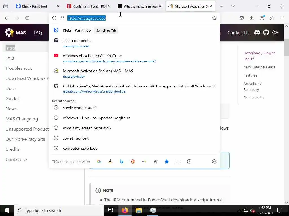Open MAS Changelog sidebar link
Viewport: 289px width, 216px height.
[21, 119]
